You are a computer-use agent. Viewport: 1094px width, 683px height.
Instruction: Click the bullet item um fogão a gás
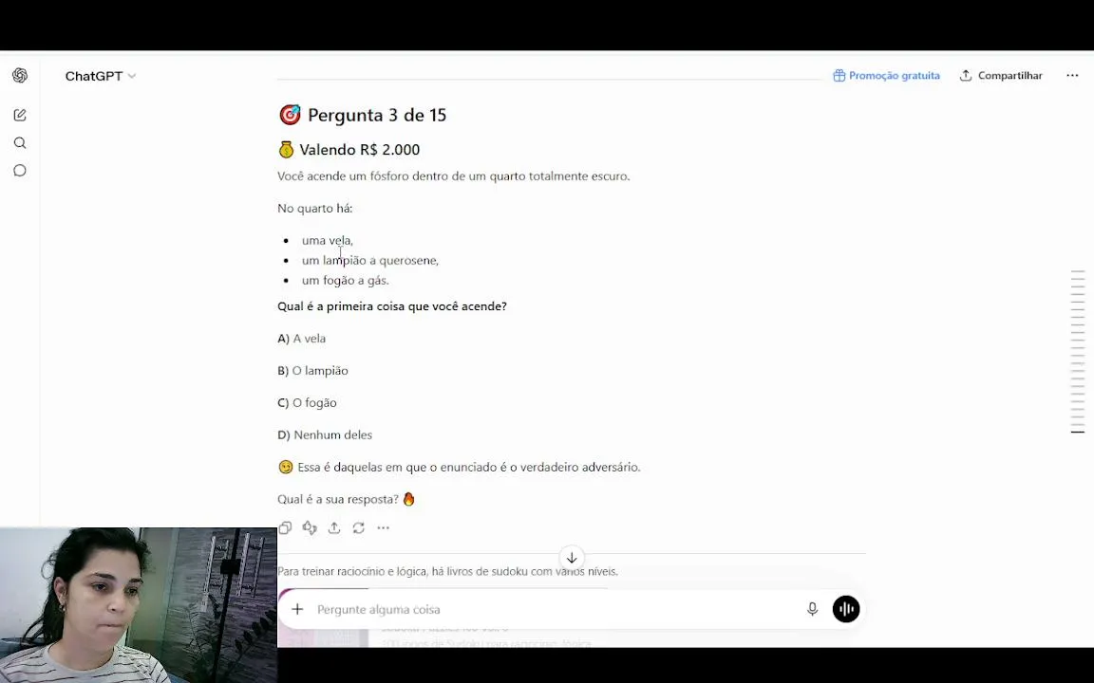(346, 280)
